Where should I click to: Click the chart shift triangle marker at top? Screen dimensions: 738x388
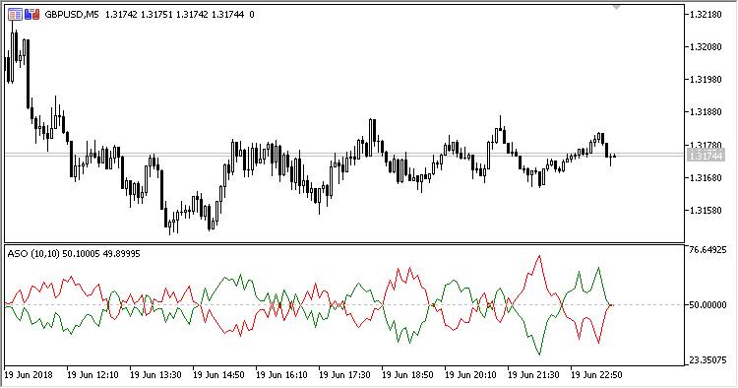point(617,7)
